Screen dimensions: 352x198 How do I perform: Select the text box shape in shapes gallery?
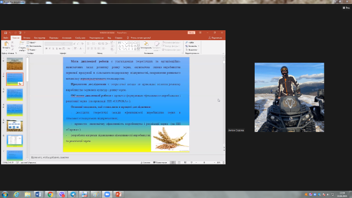click(119, 43)
